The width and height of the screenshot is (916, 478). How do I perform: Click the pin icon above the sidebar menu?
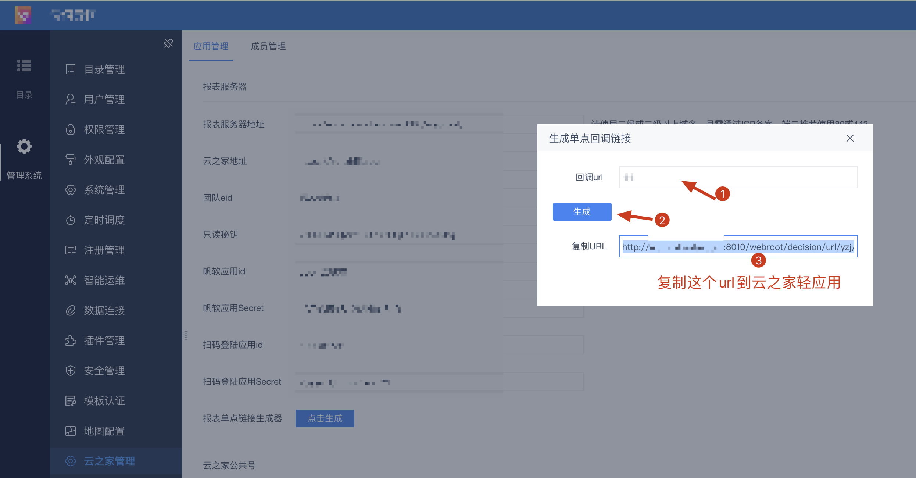click(168, 44)
